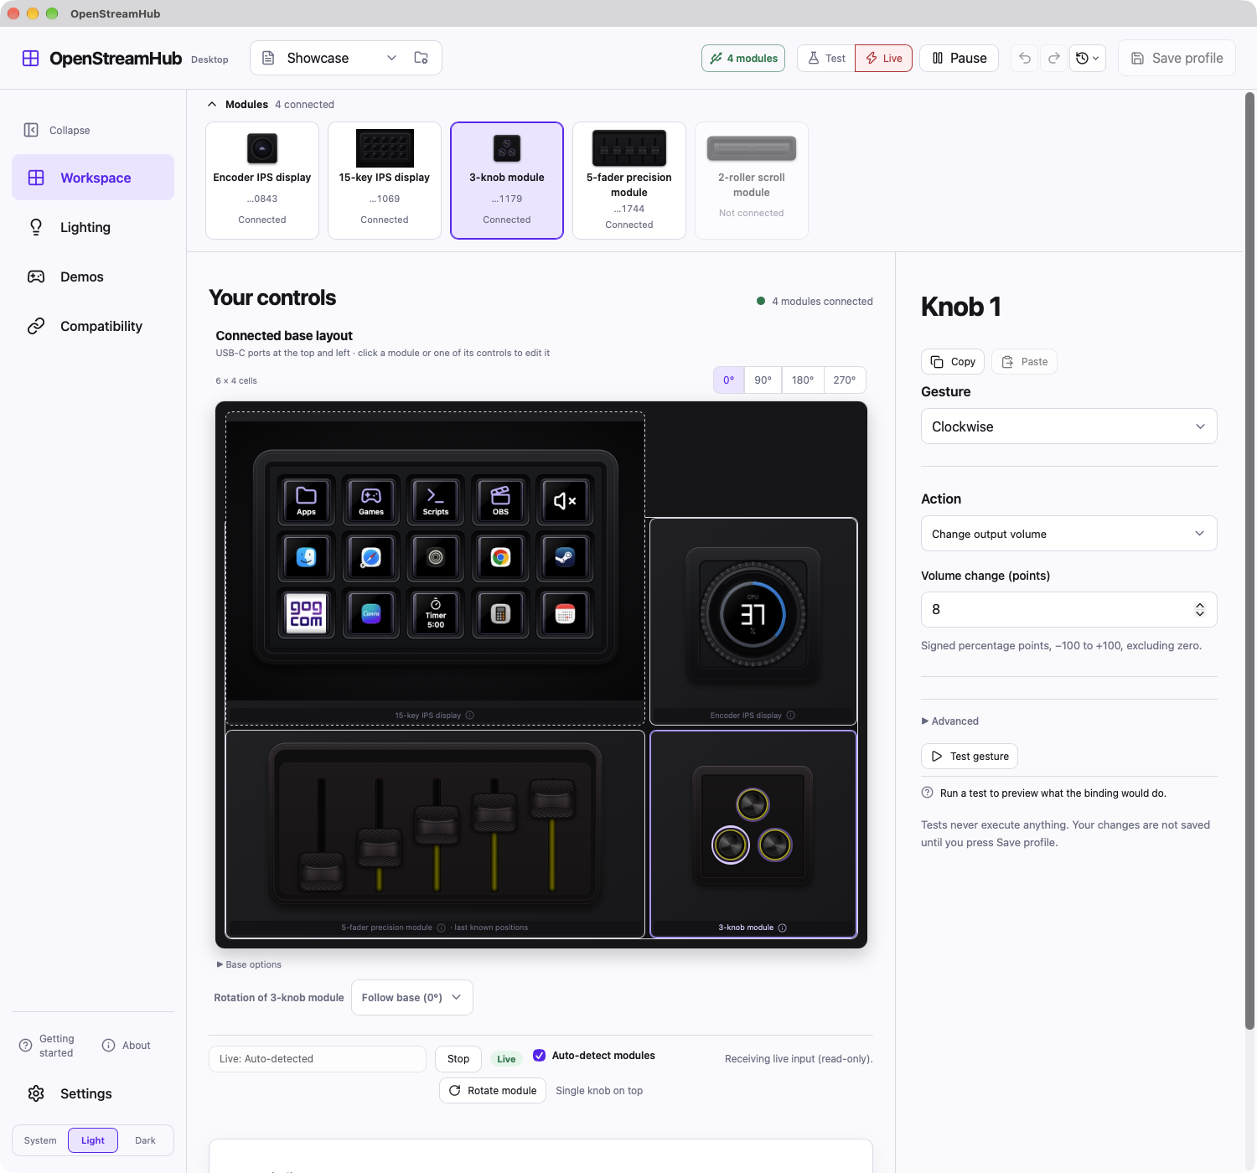This screenshot has width=1257, height=1173.
Task: Open the Lighting section in sidebar
Action: [93, 227]
